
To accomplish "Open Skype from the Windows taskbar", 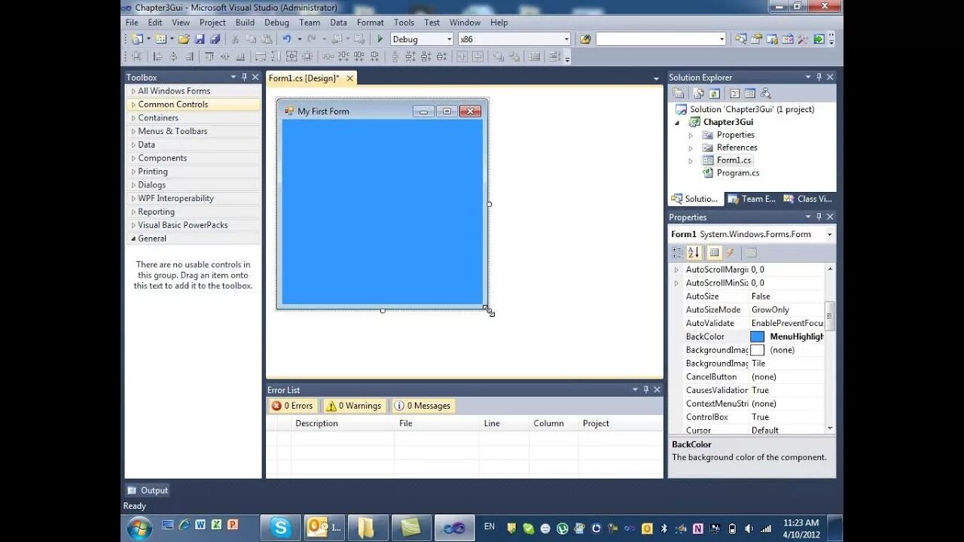I will 281,528.
